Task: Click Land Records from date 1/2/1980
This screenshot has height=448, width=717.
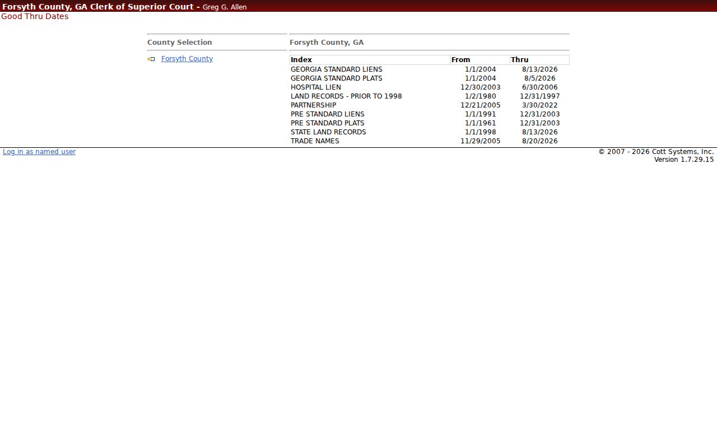Action: (x=481, y=96)
